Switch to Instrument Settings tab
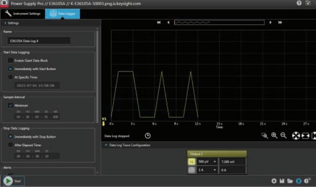This screenshot has width=316, height=187. click(x=23, y=14)
